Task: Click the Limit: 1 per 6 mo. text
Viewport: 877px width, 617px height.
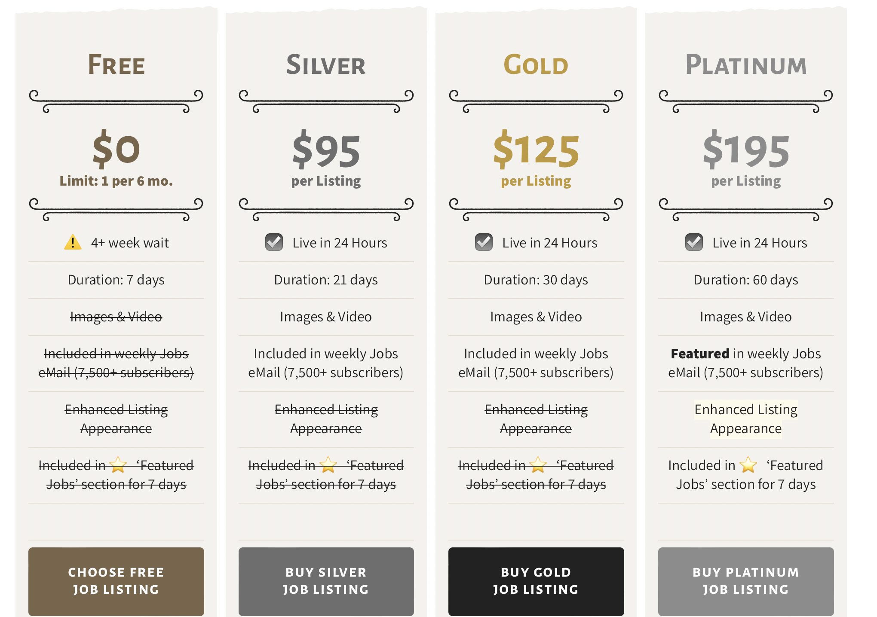Action: tap(116, 181)
